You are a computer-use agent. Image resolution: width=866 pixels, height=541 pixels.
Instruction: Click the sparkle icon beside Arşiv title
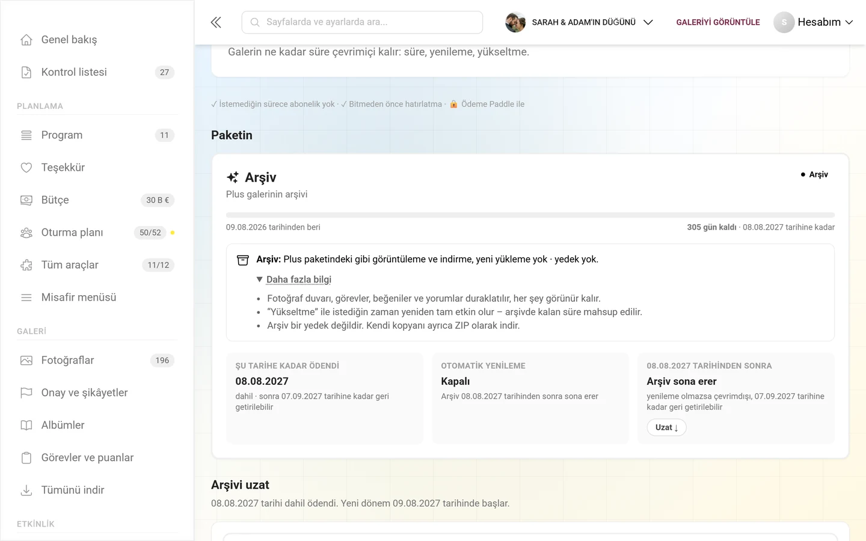[233, 177]
